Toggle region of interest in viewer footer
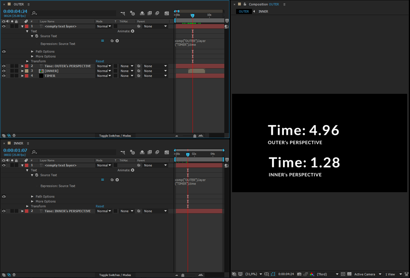 click(343, 274)
